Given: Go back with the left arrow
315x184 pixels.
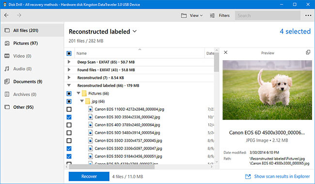Looking at the screenshot, I should click(6, 15).
